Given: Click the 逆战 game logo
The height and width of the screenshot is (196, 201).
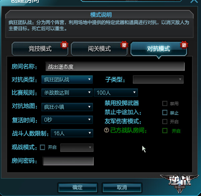Looking at the screenshot, I should 180,183.
